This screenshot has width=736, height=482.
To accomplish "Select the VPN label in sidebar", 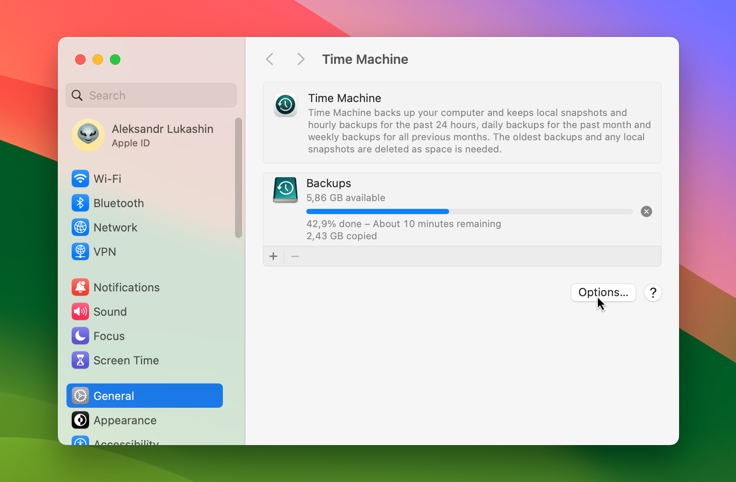I will [105, 251].
